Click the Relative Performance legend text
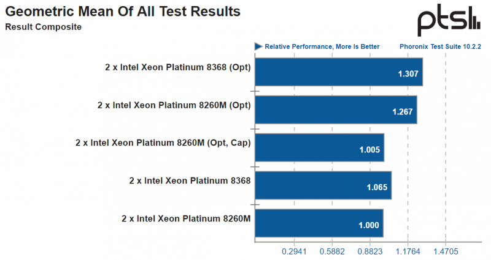Screen dimensions: 491x260 [x=322, y=46]
